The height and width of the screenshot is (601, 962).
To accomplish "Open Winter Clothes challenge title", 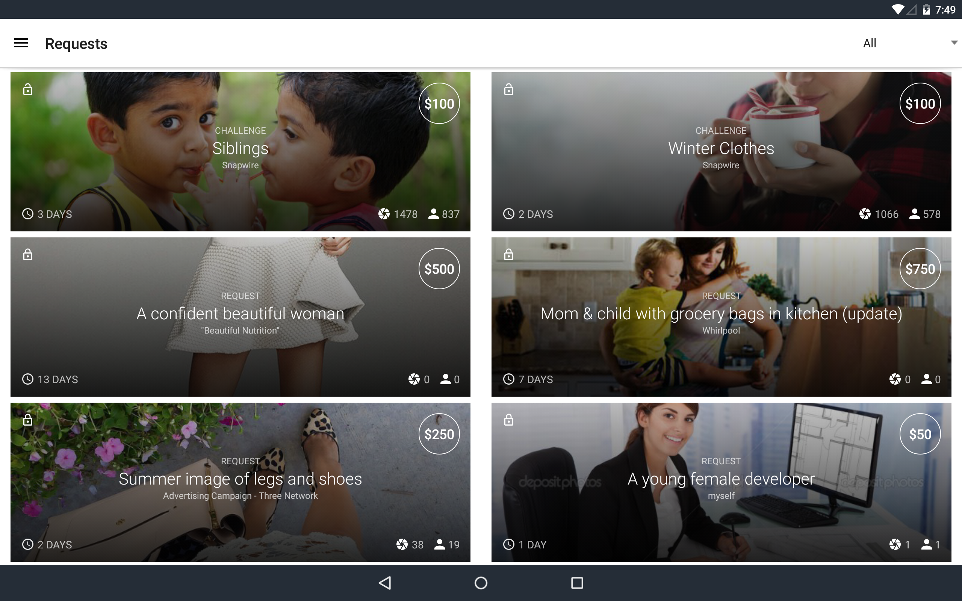I will [721, 148].
